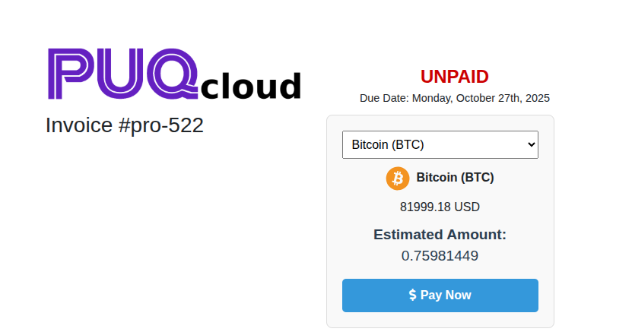
Task: Click the black 'cloud' word in logo
Action: click(251, 85)
